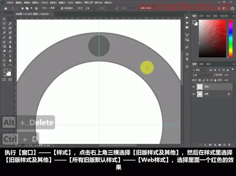Click the rainbow hue slider bar
The image size is (236, 176).
click(x=231, y=39)
